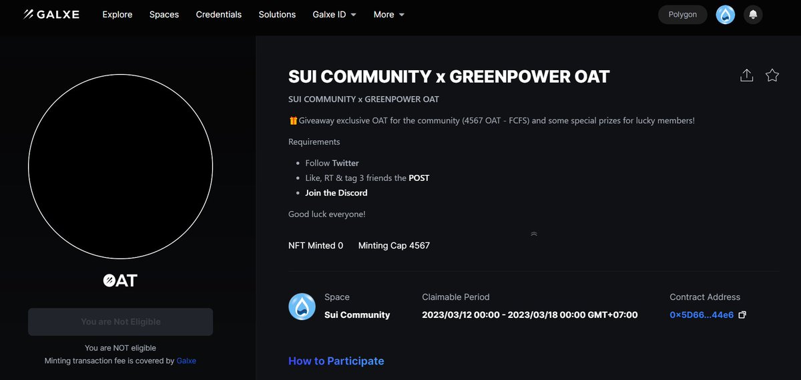
Task: Click the You are NOT eligible message
Action: [x=120, y=348]
